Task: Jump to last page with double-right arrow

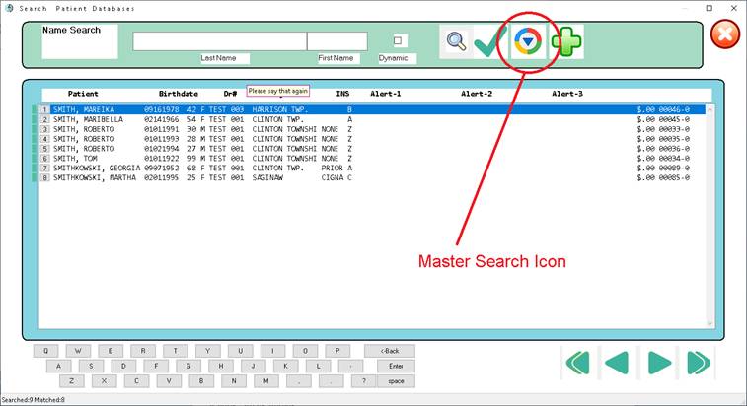Action: (698, 363)
